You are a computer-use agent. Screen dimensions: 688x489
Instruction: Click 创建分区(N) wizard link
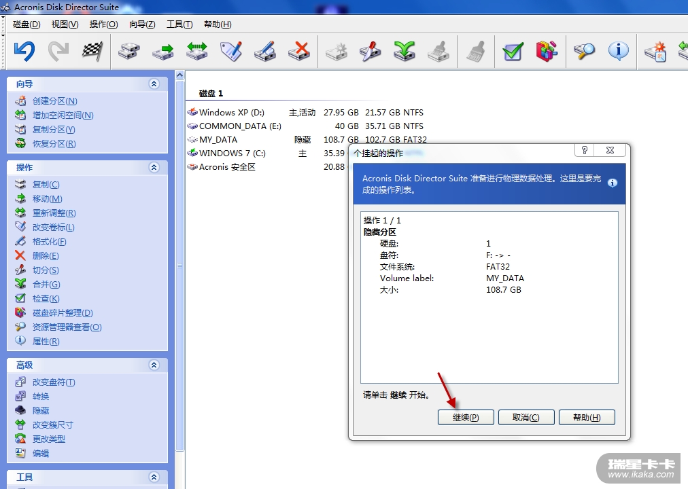[x=55, y=101]
